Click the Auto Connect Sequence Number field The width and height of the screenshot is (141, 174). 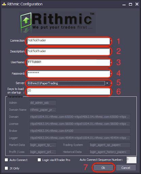(132, 160)
